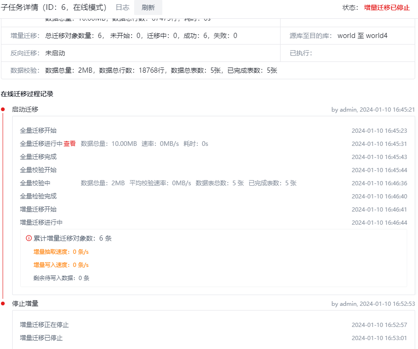Screen dimensions: 418x349
Task: Click the 数据校验 row label
Action: tap(25, 70)
